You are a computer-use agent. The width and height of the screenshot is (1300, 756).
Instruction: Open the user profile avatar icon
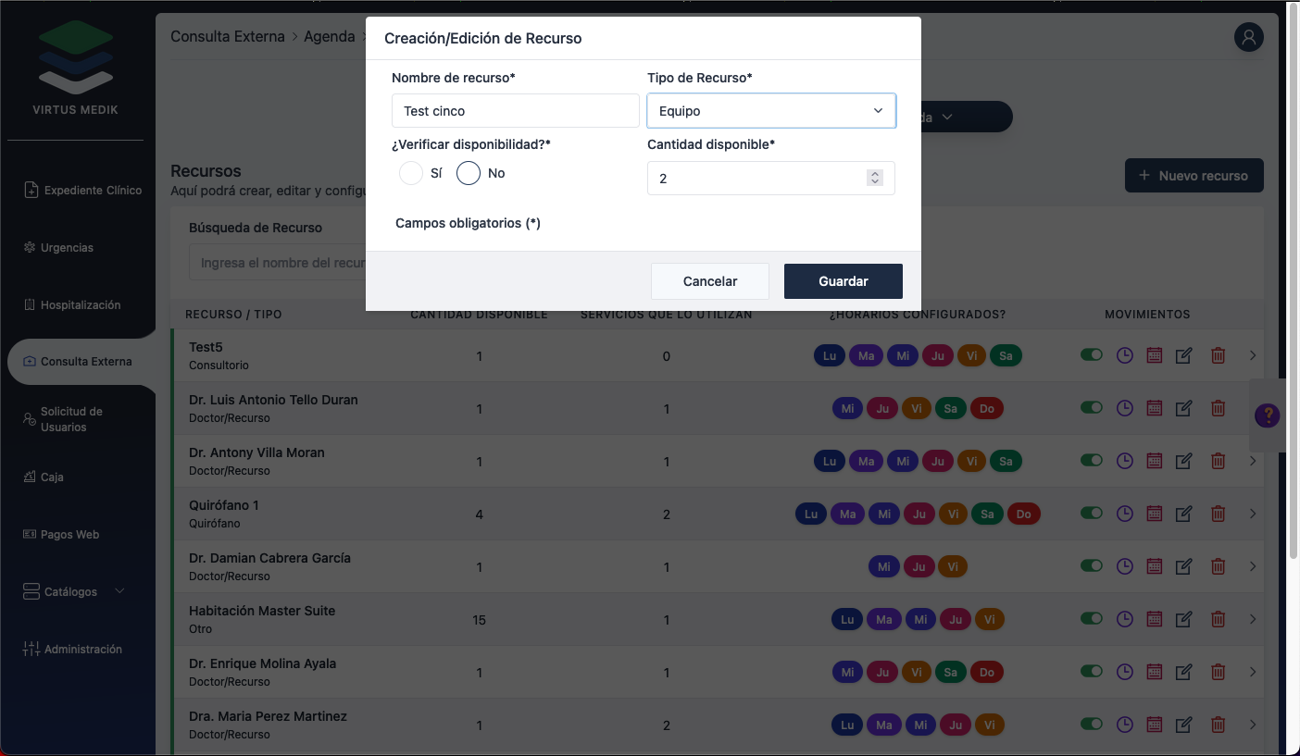point(1248,37)
